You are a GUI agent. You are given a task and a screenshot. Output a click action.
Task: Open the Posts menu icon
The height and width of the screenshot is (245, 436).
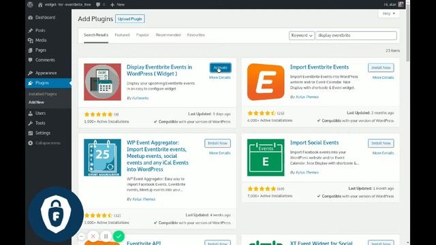(30, 30)
